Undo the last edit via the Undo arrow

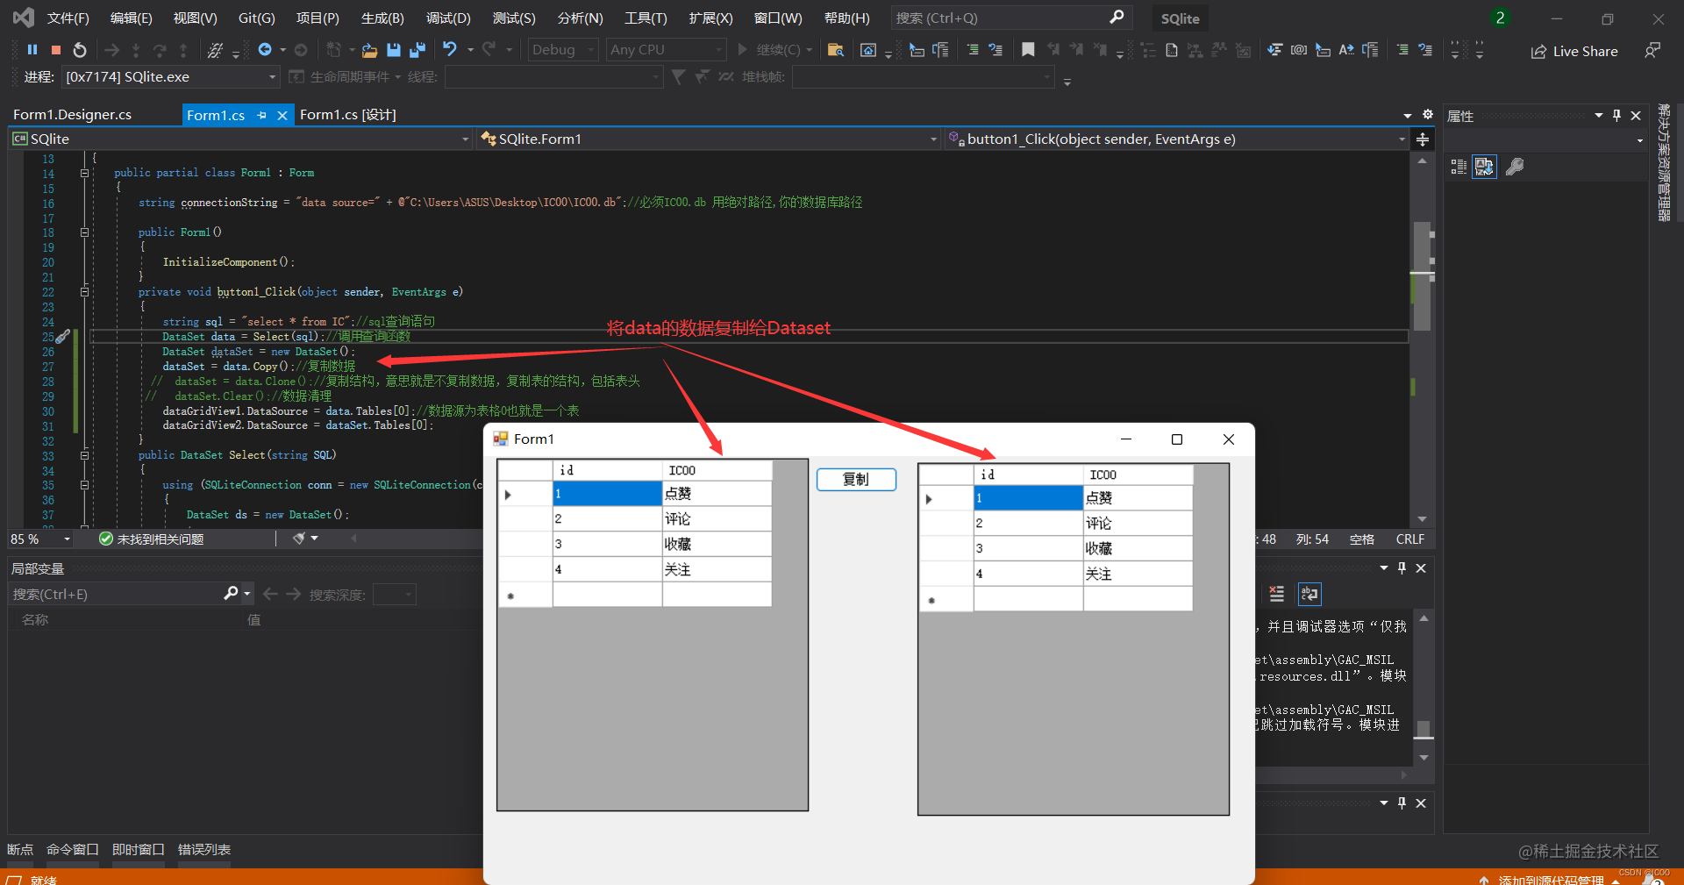[451, 50]
